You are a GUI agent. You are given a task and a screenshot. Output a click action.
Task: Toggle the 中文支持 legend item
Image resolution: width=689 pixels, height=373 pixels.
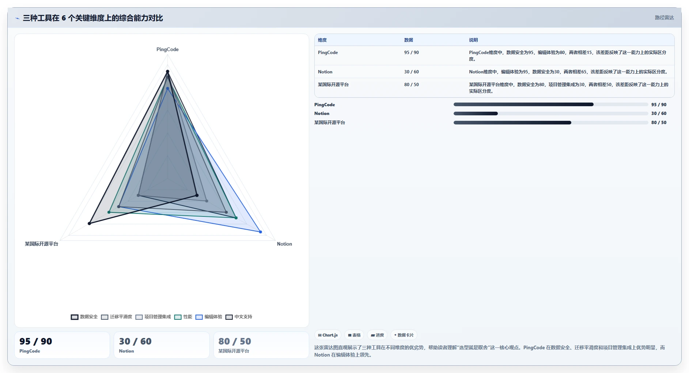(x=239, y=317)
